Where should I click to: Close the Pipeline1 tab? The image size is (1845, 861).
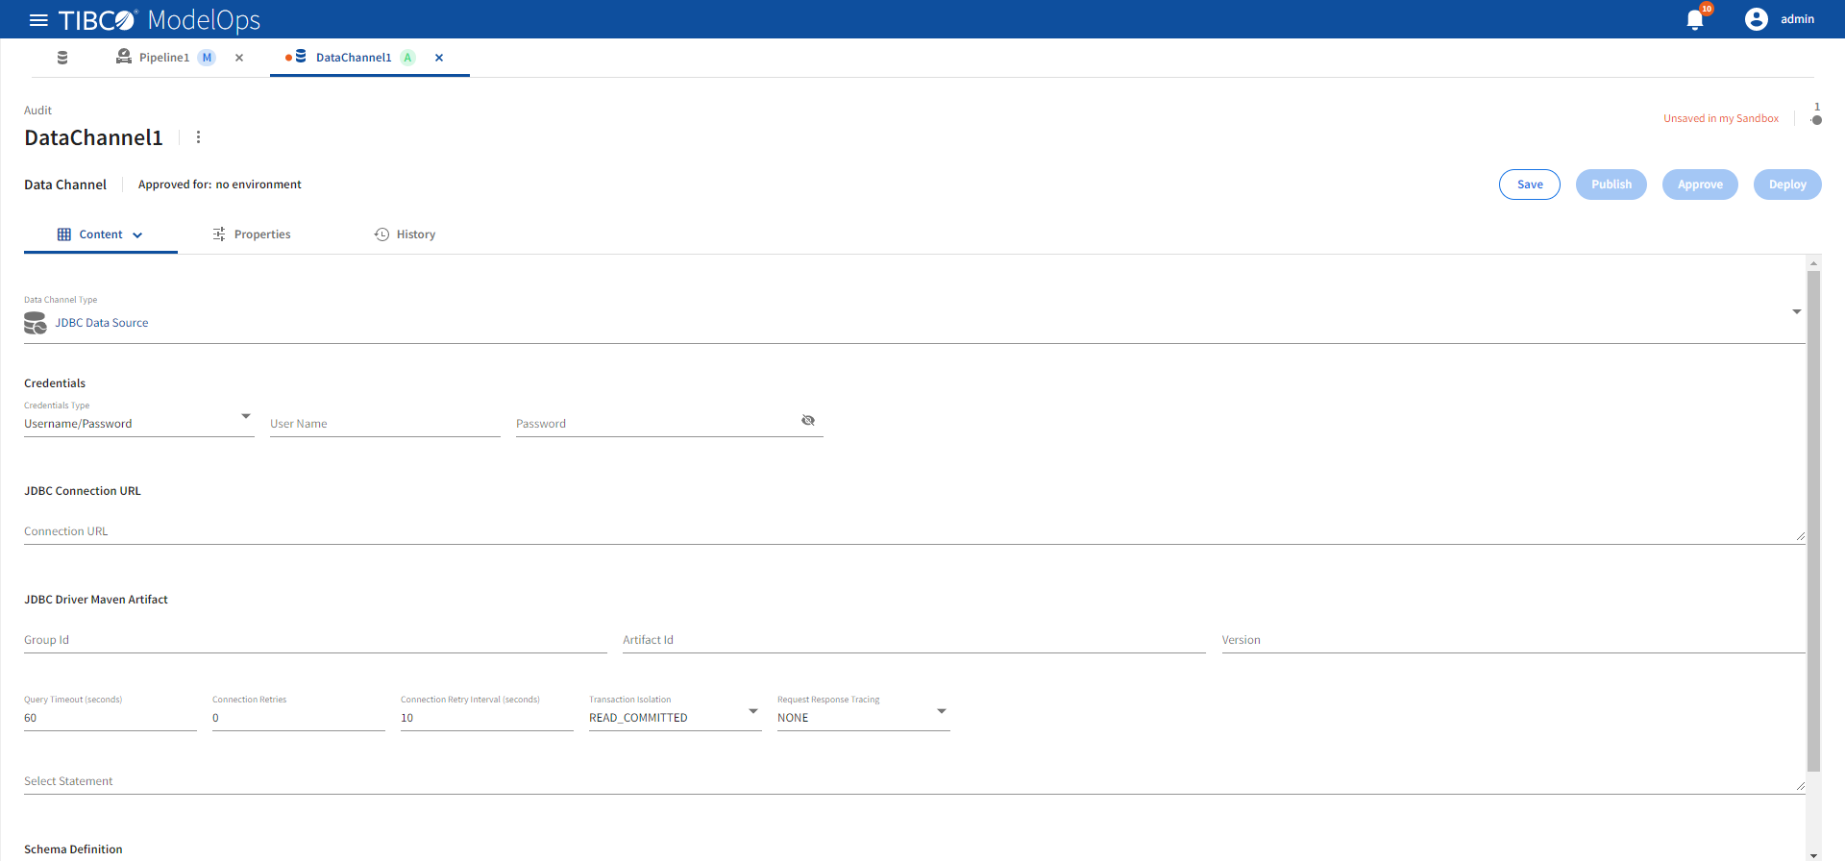tap(239, 58)
